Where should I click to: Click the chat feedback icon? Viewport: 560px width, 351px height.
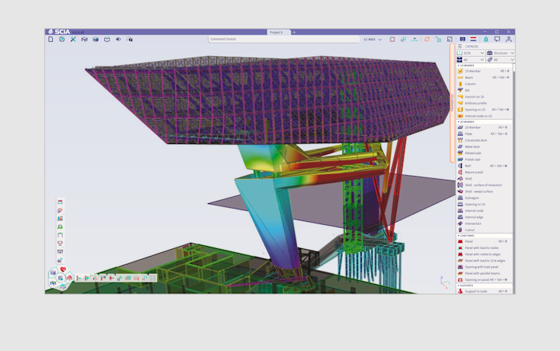point(497,39)
